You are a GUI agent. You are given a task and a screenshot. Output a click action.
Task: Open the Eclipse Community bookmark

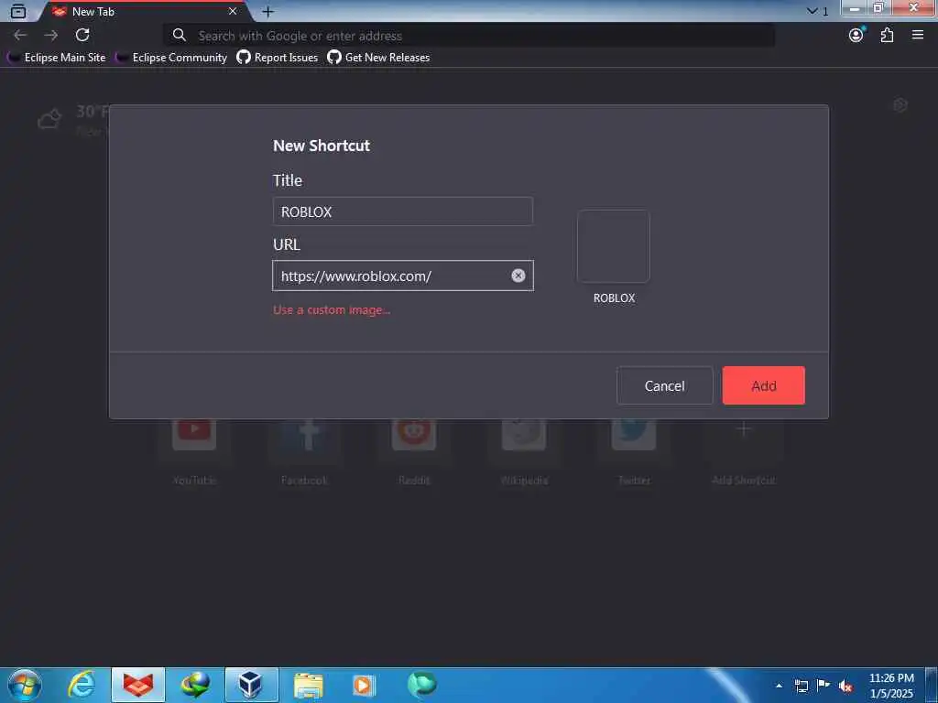pyautogui.click(x=171, y=58)
